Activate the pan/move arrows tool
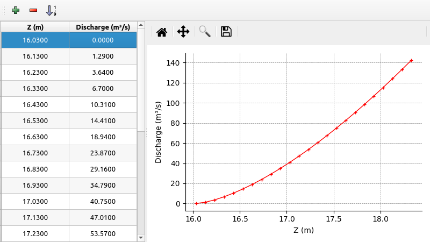This screenshot has width=430, height=242. pos(183,32)
